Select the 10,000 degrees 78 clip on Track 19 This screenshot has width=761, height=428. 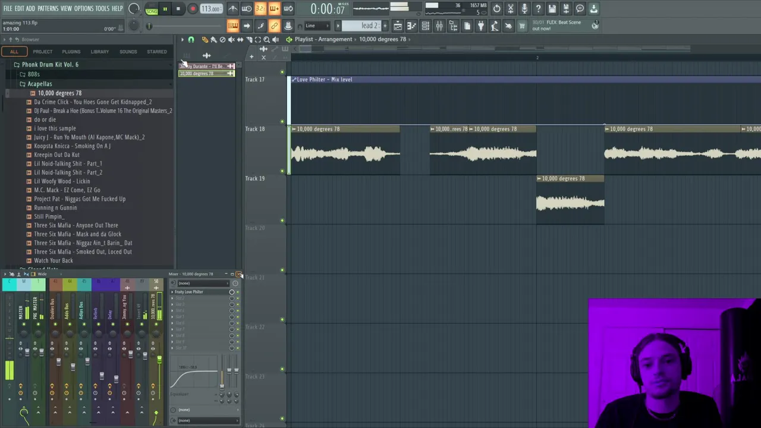click(x=570, y=201)
